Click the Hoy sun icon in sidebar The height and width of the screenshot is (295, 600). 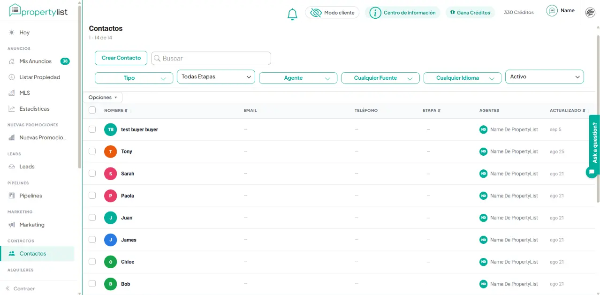pyautogui.click(x=12, y=32)
